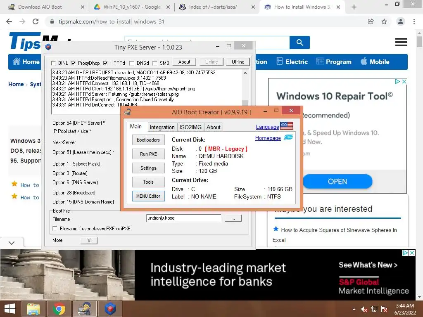The width and height of the screenshot is (423, 317).
Task: Open the Windows Start button
Action: pos(10,309)
